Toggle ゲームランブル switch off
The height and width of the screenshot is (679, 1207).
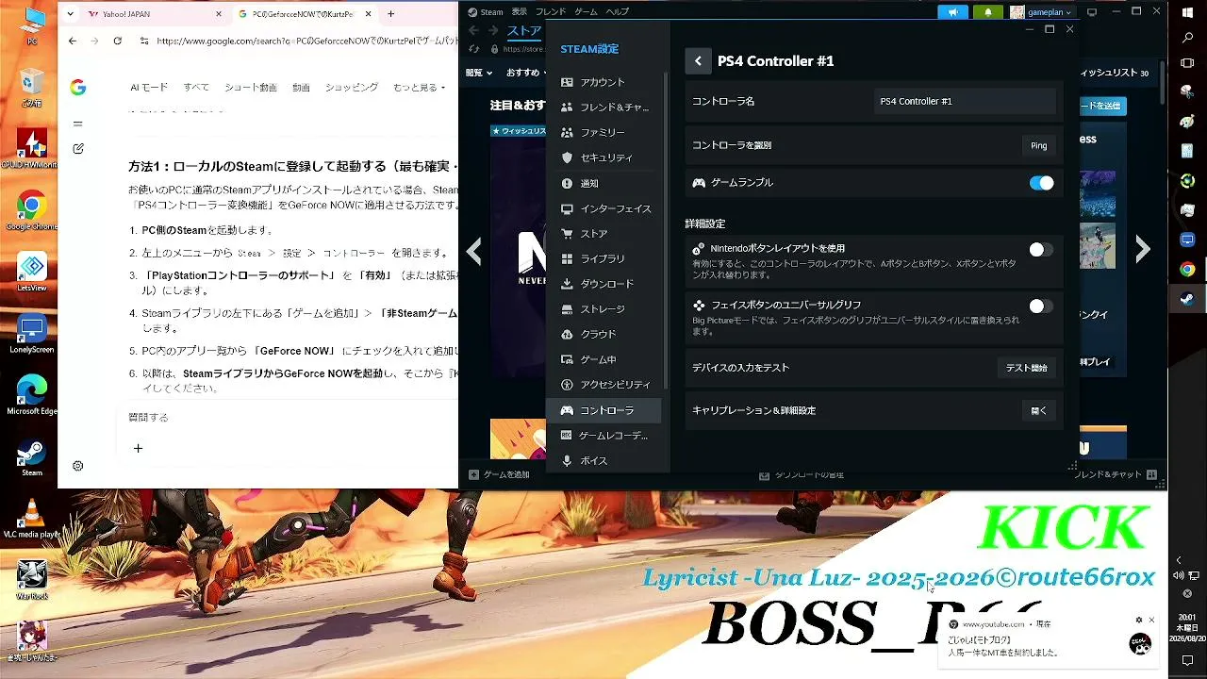pos(1041,183)
